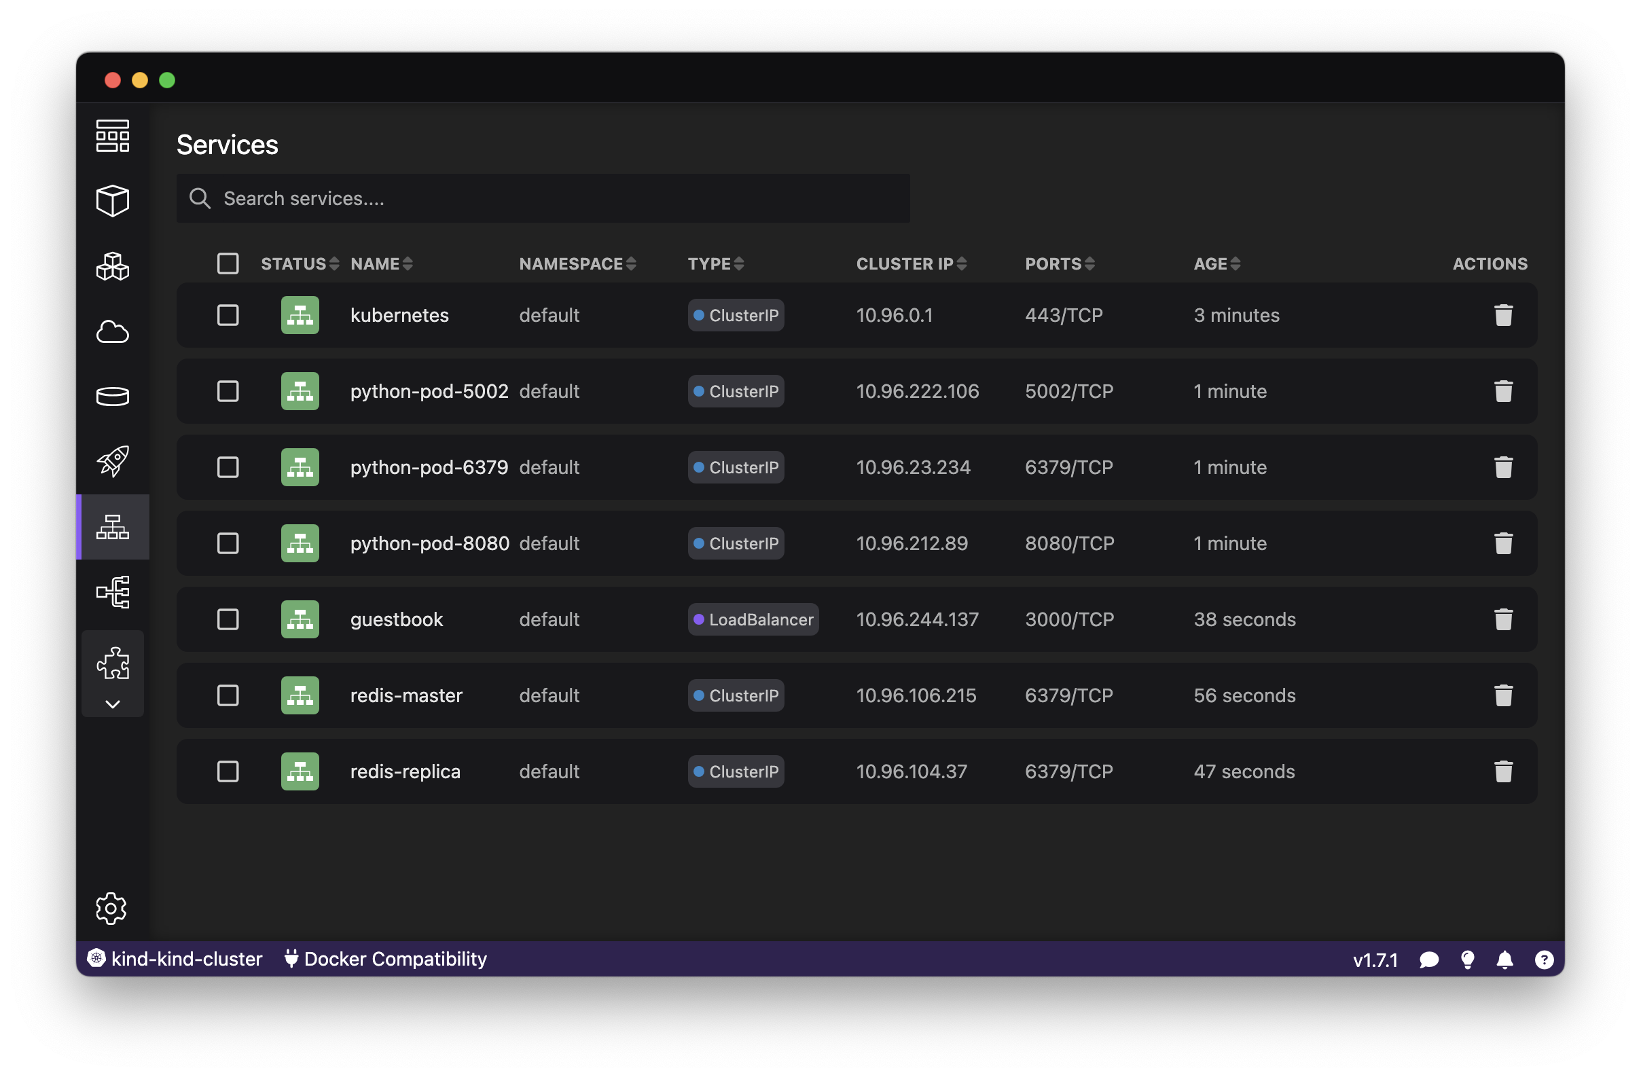
Task: Open the cloud/nodes view in sidebar
Action: pyautogui.click(x=112, y=332)
